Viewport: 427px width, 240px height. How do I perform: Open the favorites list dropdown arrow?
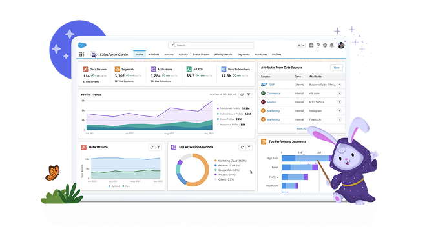point(304,45)
